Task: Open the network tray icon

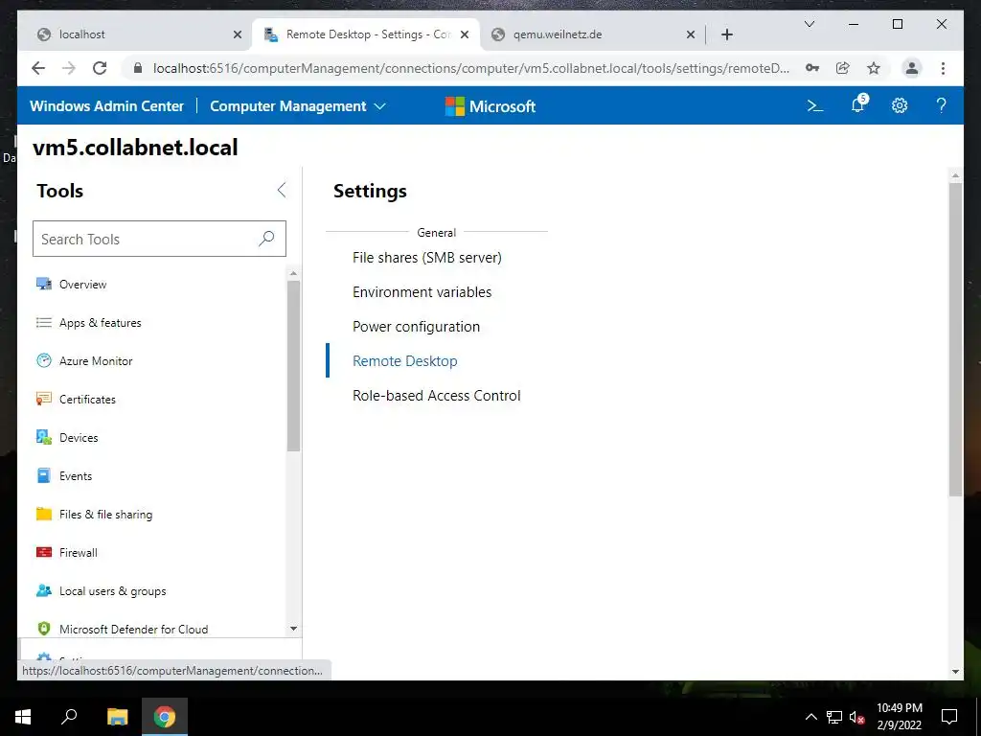Action: [x=834, y=717]
